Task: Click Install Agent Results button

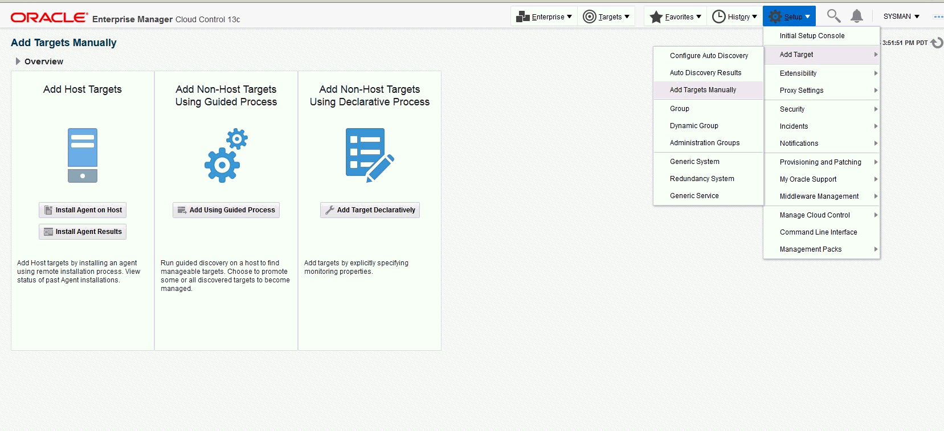Action: point(83,232)
